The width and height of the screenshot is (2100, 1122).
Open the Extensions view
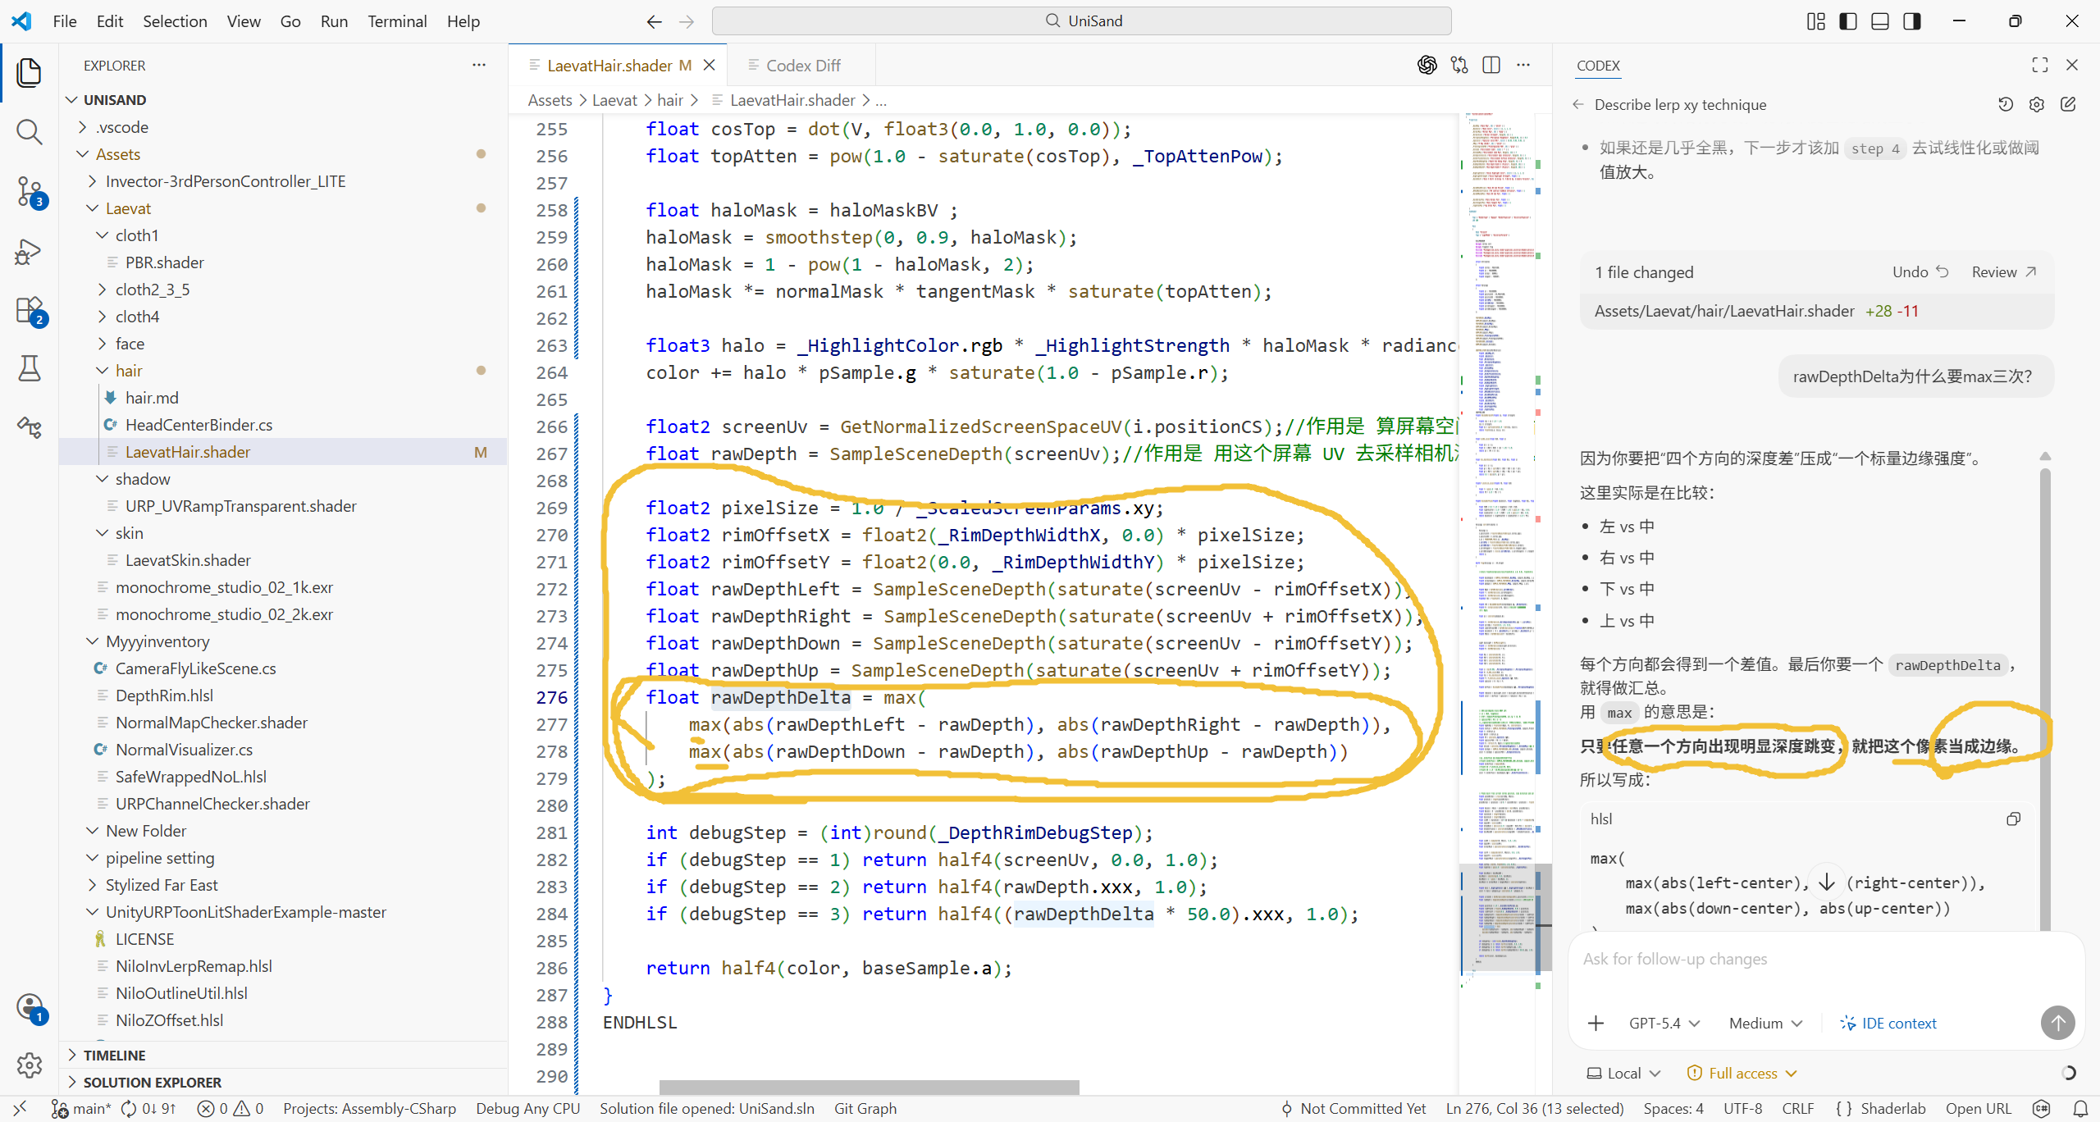pyautogui.click(x=30, y=311)
